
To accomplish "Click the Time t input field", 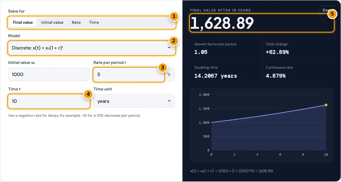I will pyautogui.click(x=49, y=101).
